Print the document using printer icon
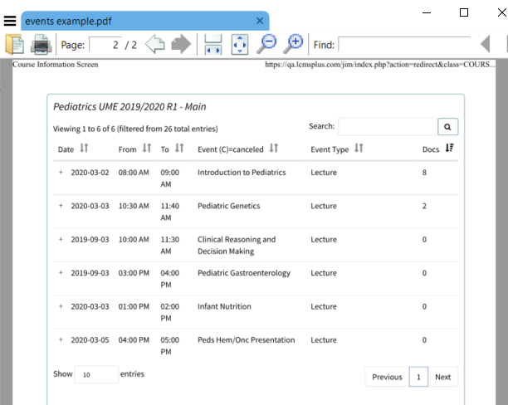 point(42,44)
